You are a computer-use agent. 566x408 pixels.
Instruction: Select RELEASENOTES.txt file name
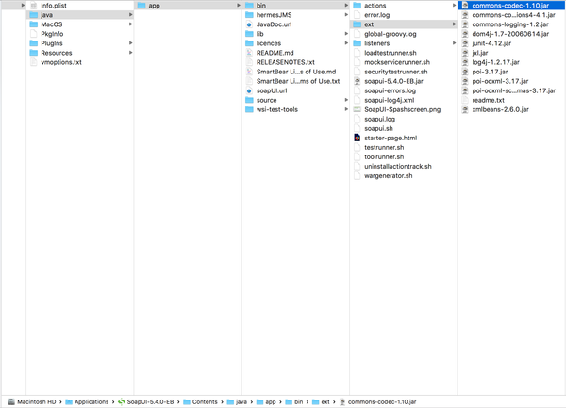click(286, 62)
